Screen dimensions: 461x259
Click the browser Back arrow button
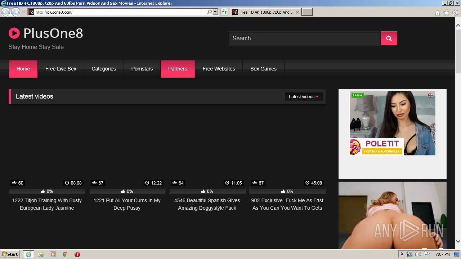pos(5,12)
